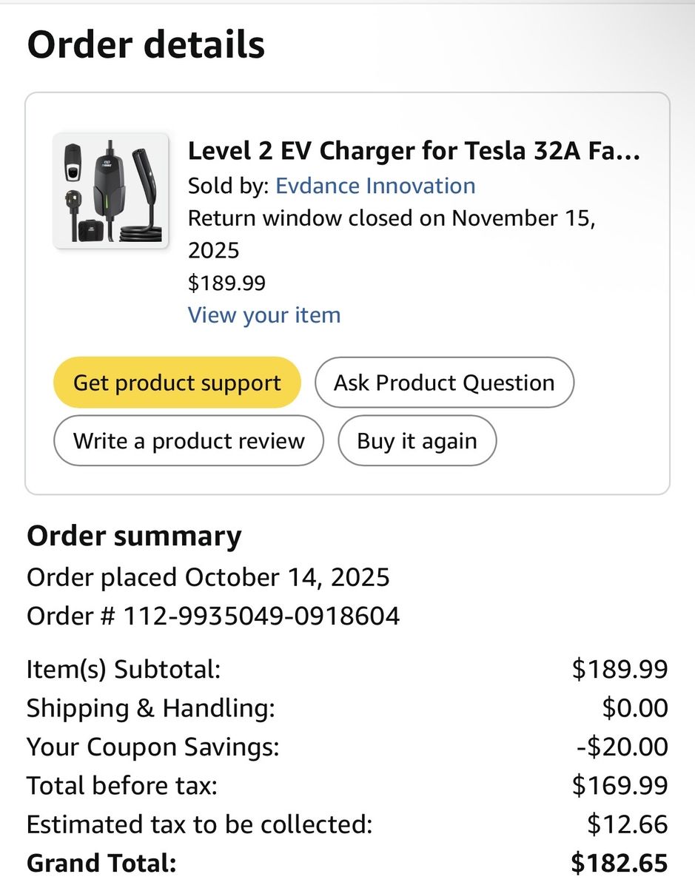This screenshot has width=695, height=888.
Task: Click the Item(s) Subtotal label
Action: point(124,670)
